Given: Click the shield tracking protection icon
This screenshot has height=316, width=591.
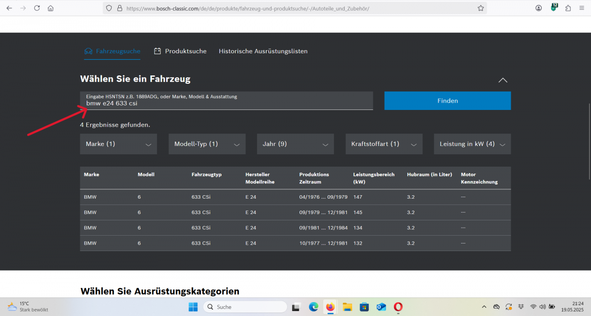Looking at the screenshot, I should (x=109, y=8).
